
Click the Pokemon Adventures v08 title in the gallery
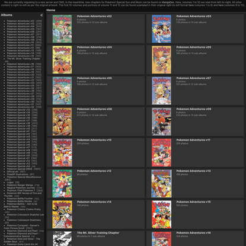pos(94,109)
